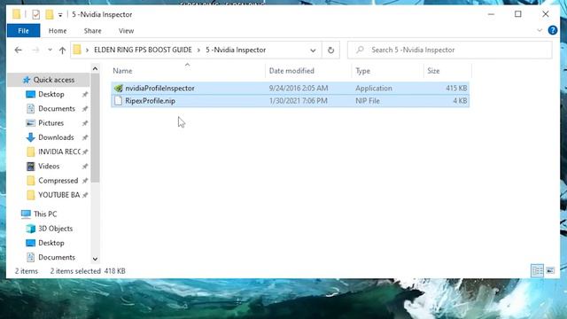
Task: Open pinned Desktop under Quick access
Action: pos(51,94)
